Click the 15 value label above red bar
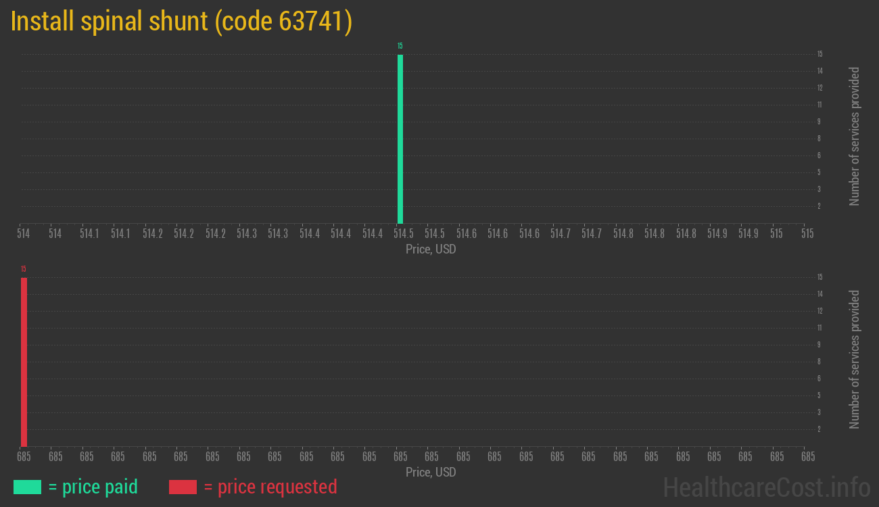 [24, 269]
